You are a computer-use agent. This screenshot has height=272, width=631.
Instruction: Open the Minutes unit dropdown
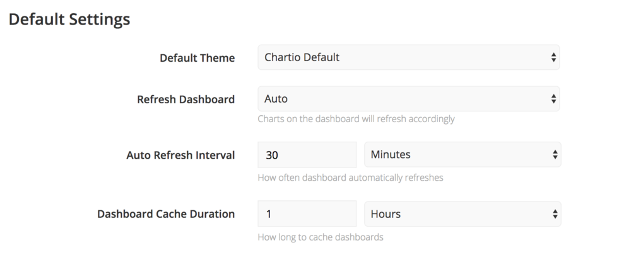(463, 155)
